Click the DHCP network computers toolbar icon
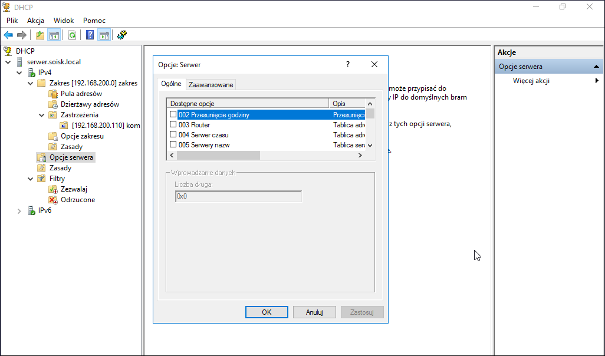Screen dimensions: 605x356 pyautogui.click(x=122, y=35)
